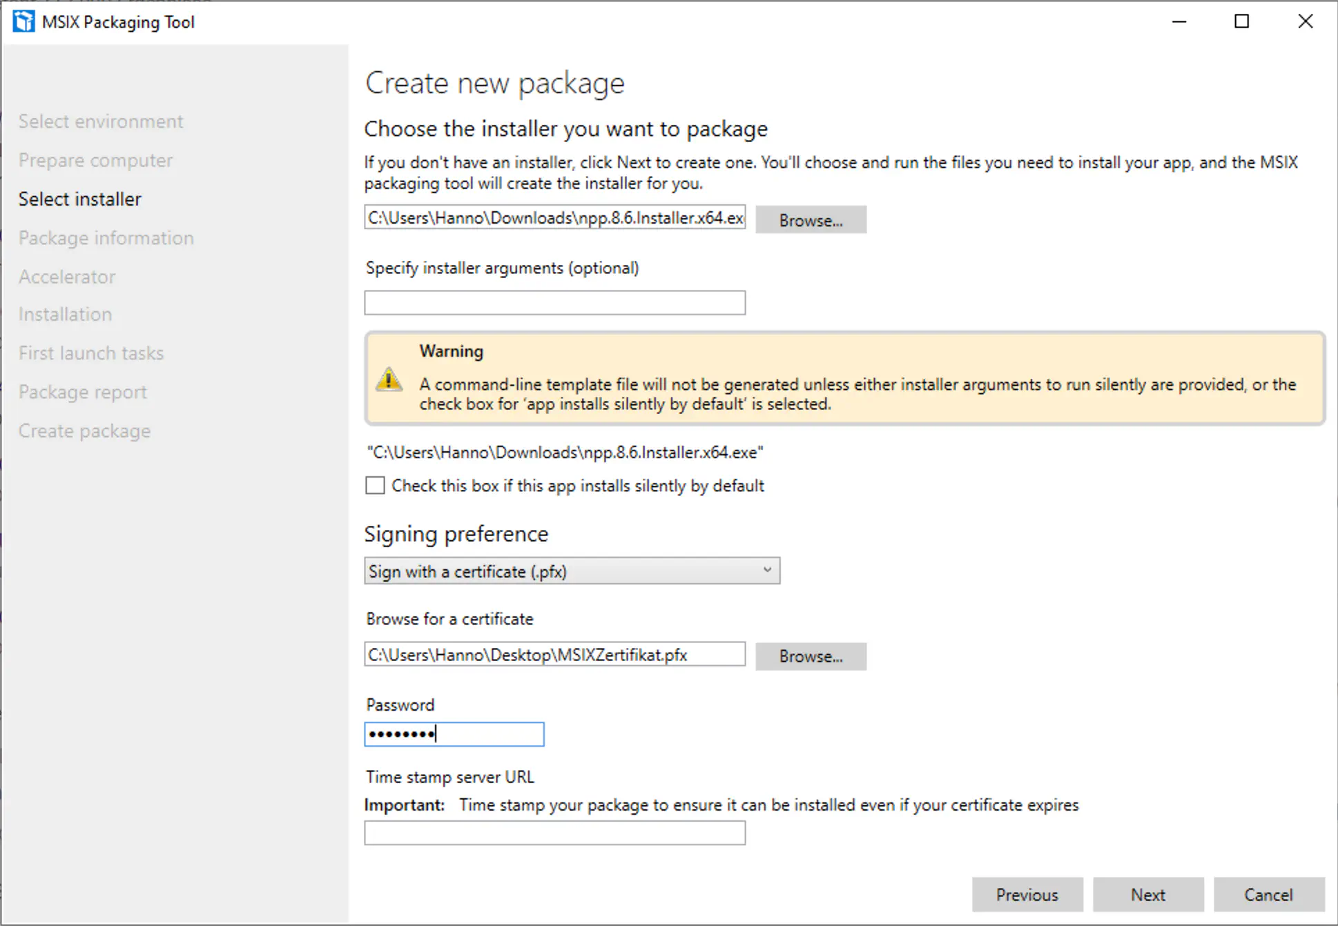
Task: Click the Cancel button
Action: coord(1268,894)
